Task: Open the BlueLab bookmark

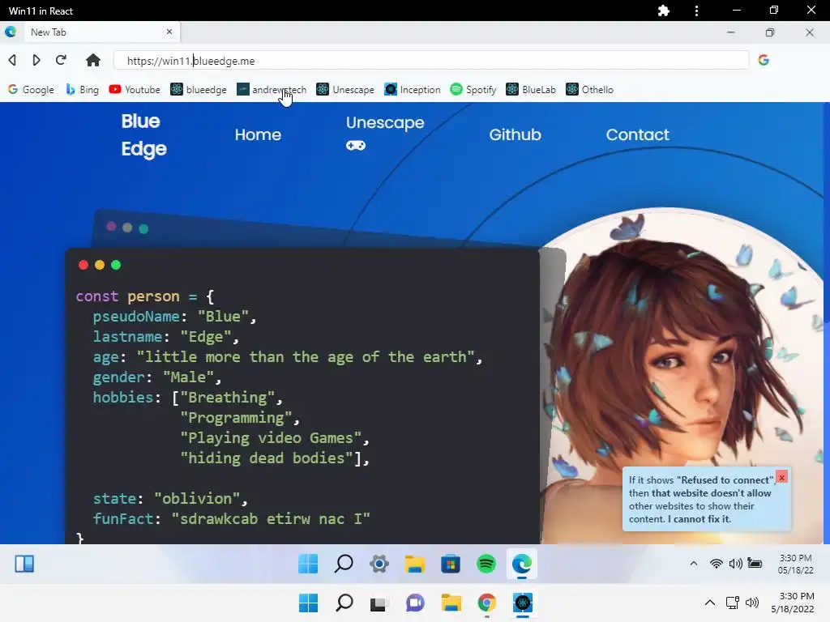Action: click(x=531, y=90)
